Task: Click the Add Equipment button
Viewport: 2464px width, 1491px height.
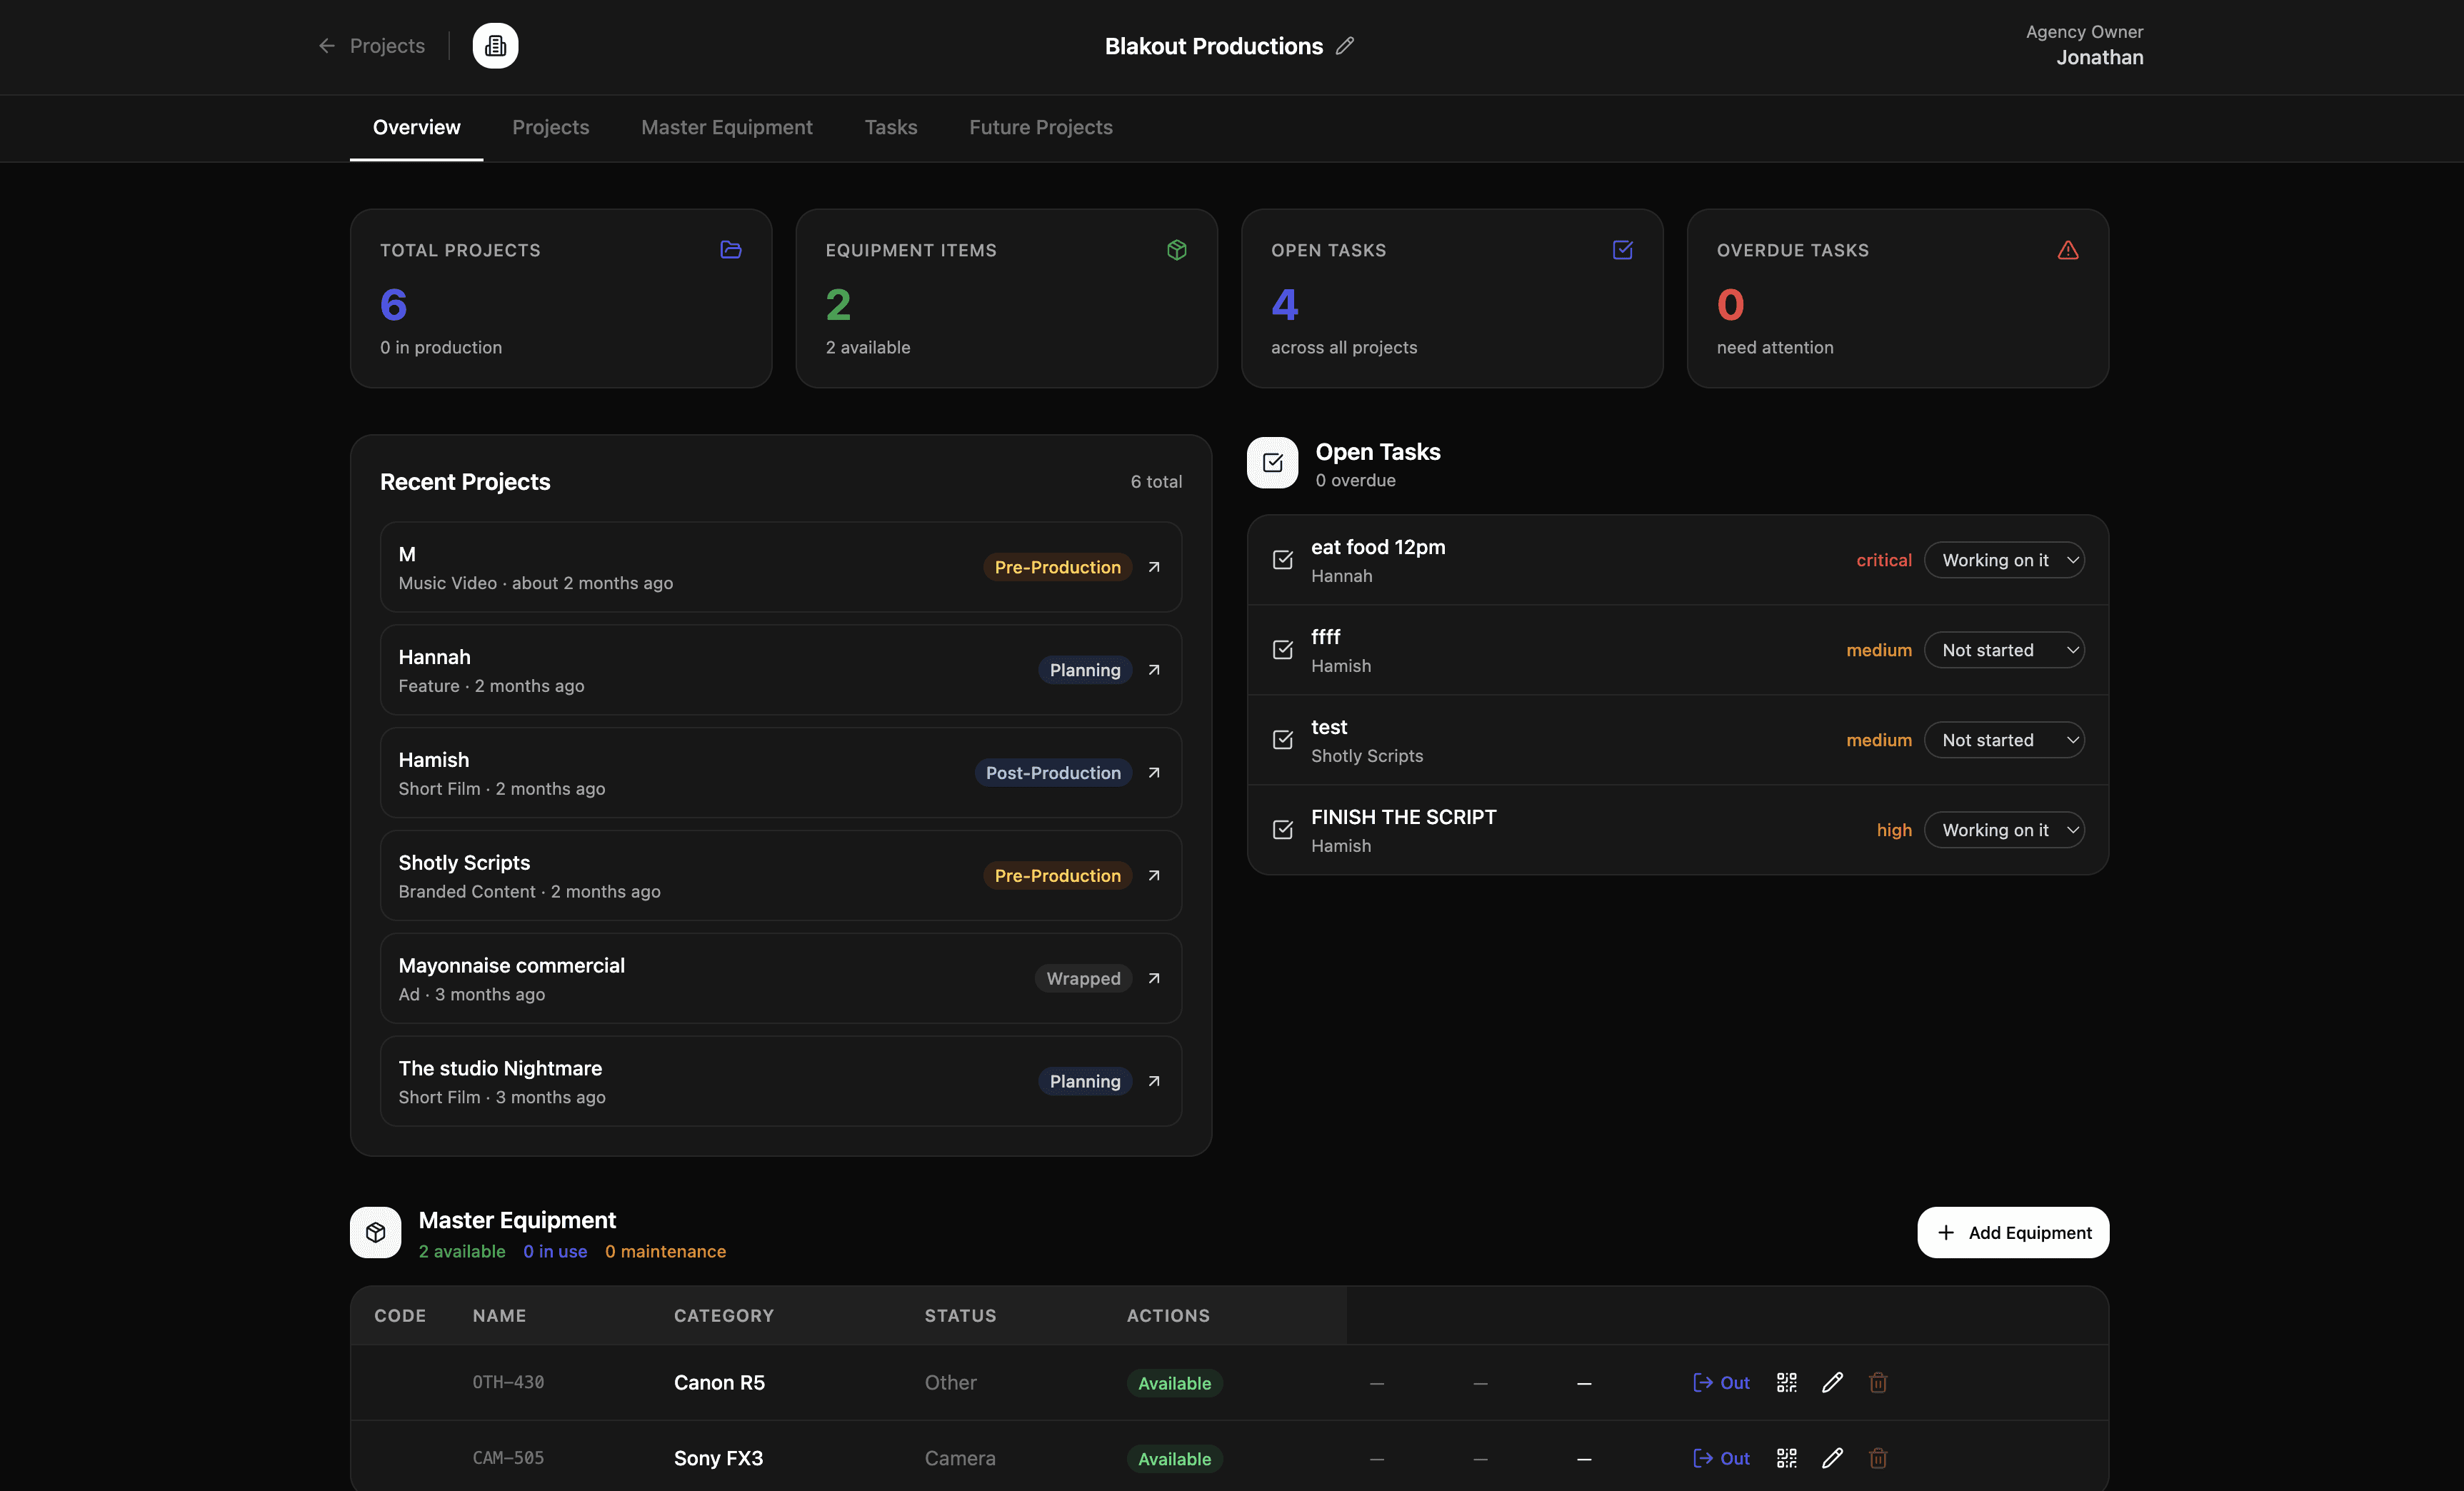Action: (2013, 1232)
